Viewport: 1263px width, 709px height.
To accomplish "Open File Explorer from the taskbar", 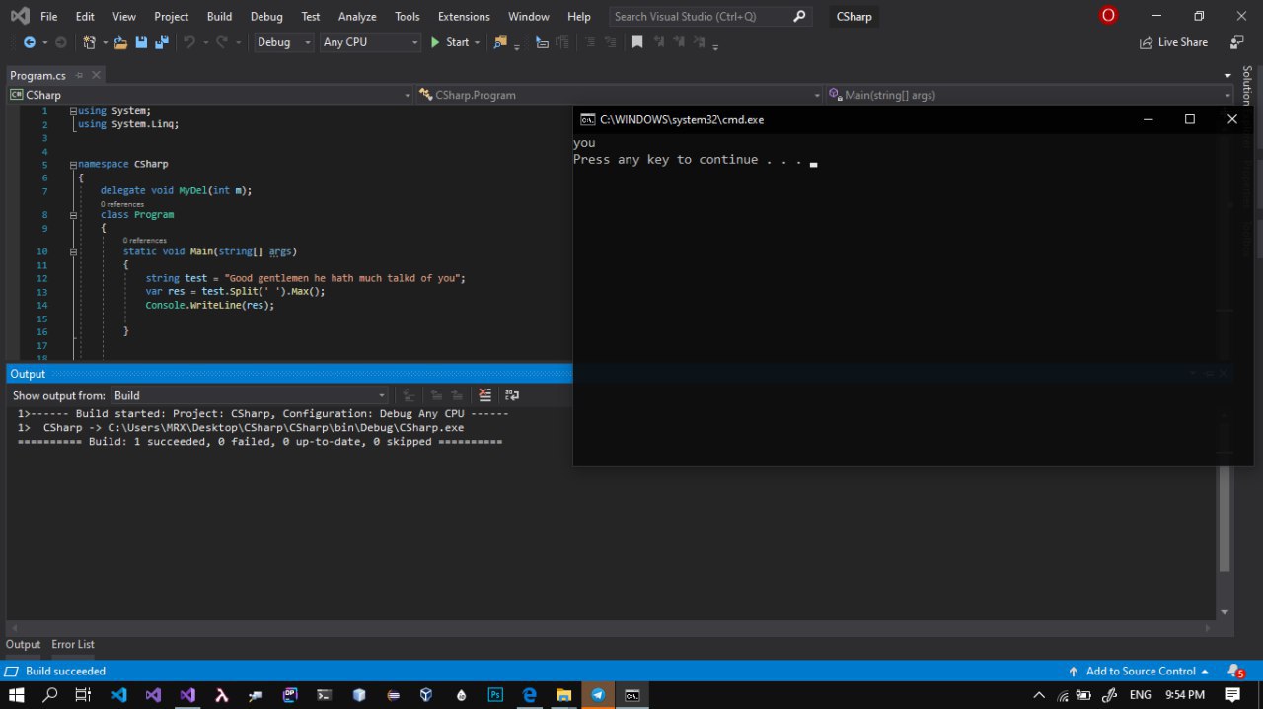I will click(x=563, y=695).
